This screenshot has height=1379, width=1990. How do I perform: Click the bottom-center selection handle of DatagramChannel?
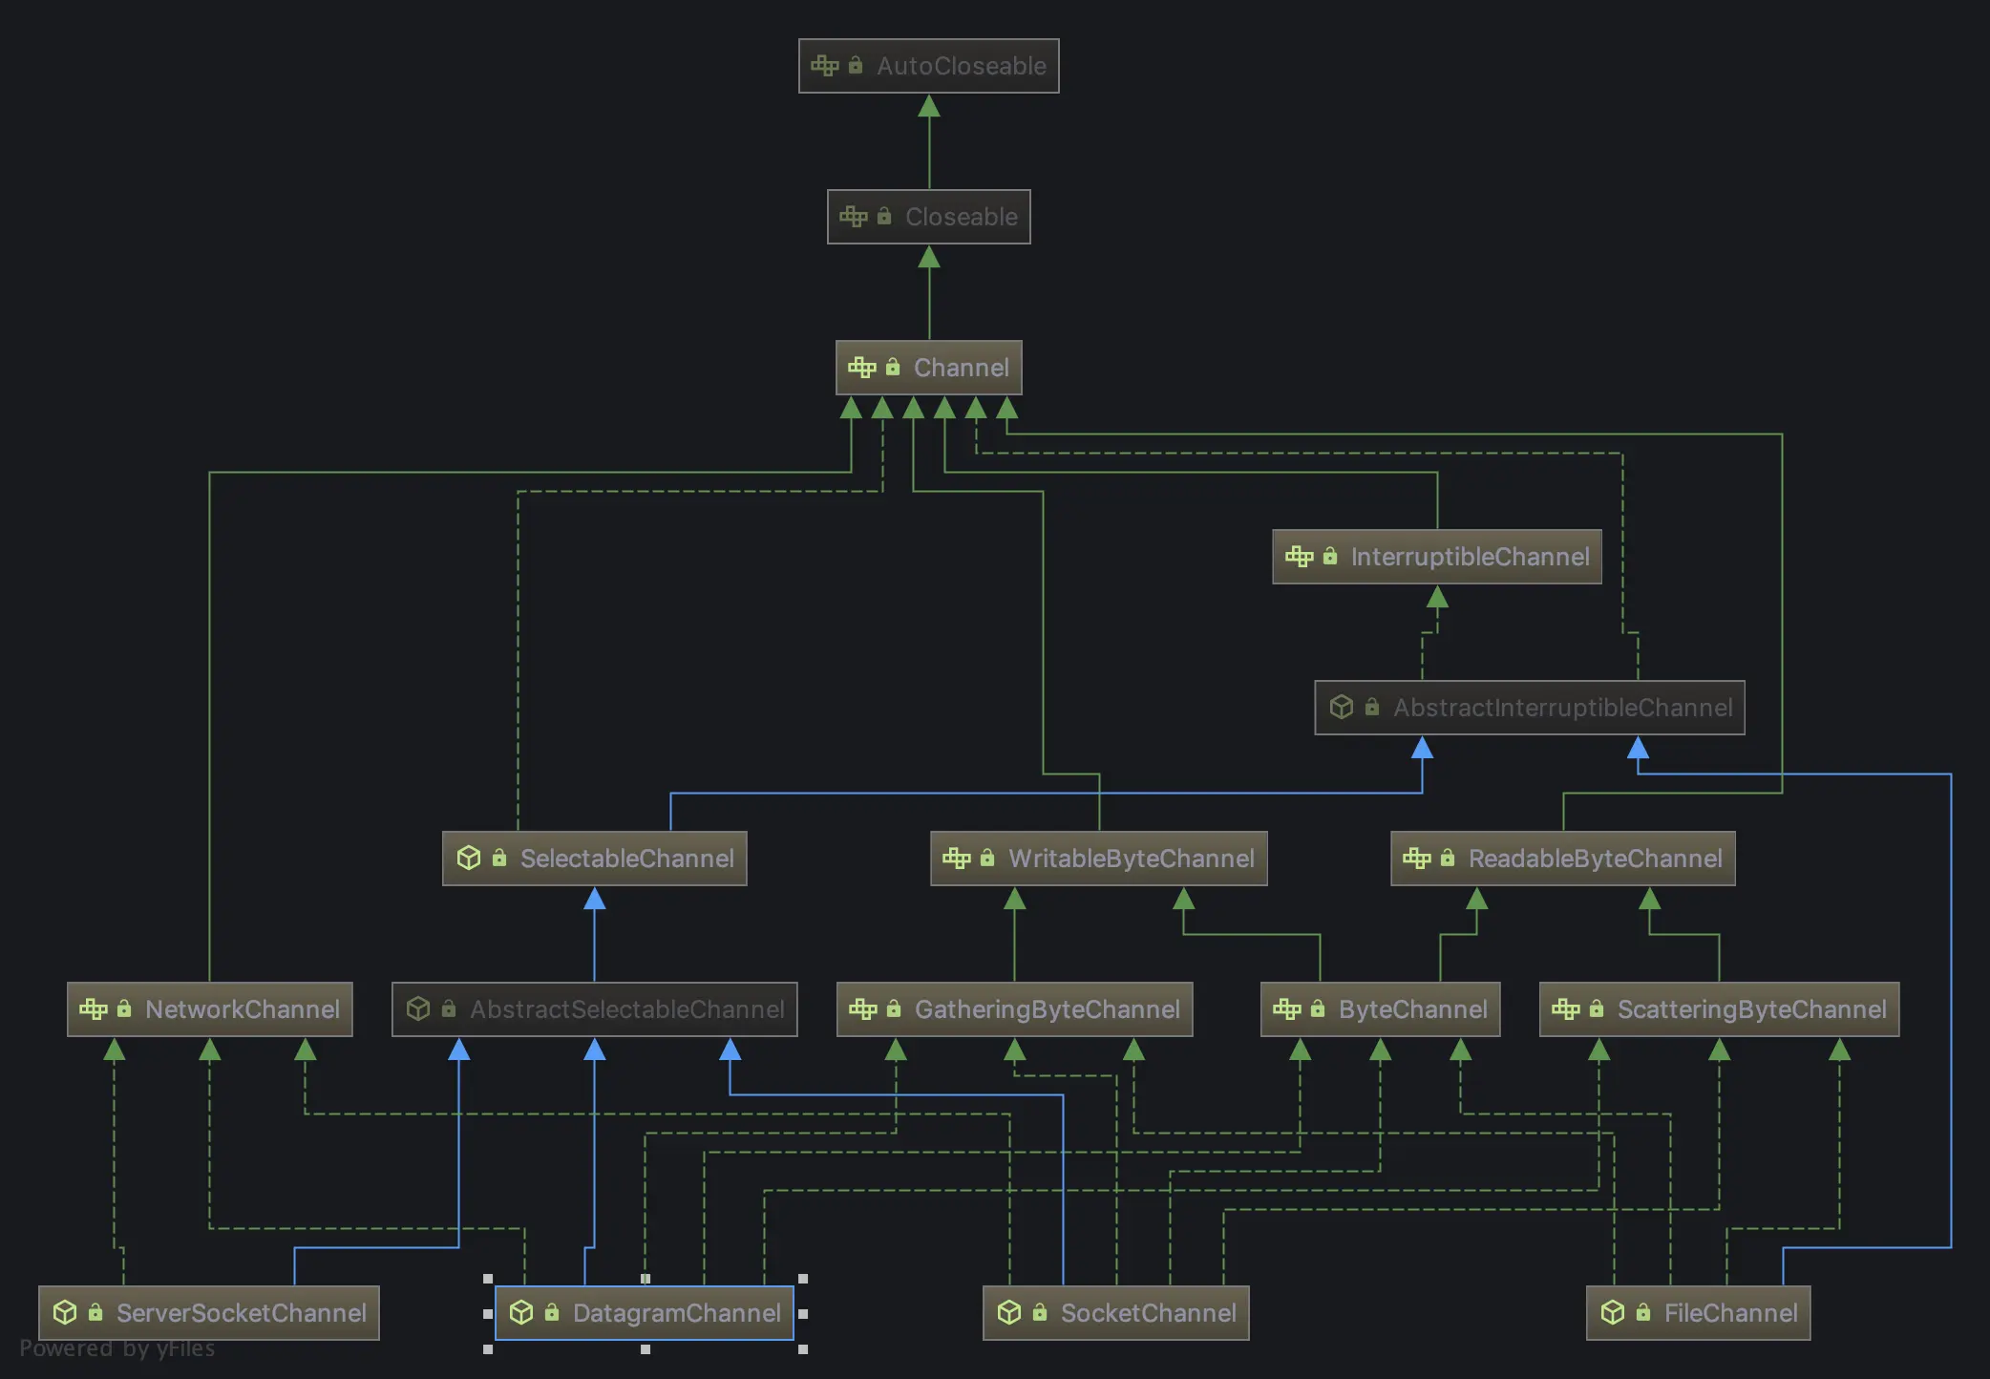646,1349
